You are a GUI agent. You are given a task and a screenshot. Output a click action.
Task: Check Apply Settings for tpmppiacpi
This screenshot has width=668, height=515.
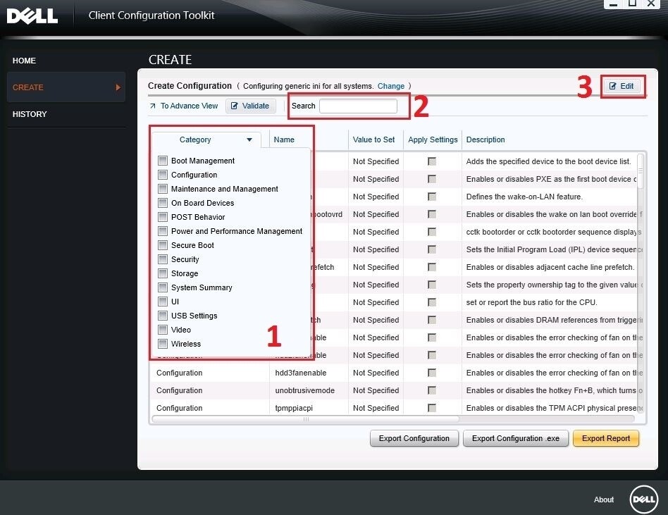pos(431,408)
